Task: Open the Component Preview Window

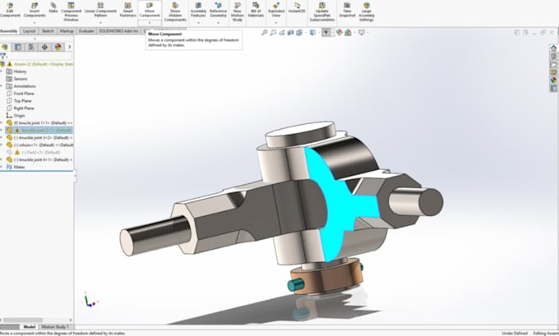Action: (71, 12)
